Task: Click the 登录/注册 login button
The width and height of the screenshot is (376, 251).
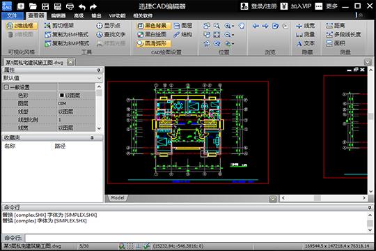Action: 258,6
